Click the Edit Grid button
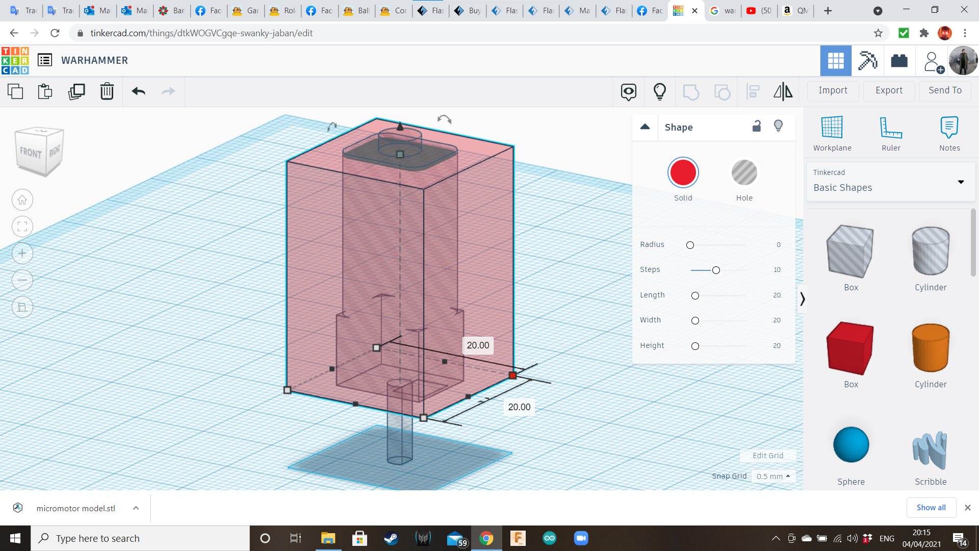 (767, 456)
